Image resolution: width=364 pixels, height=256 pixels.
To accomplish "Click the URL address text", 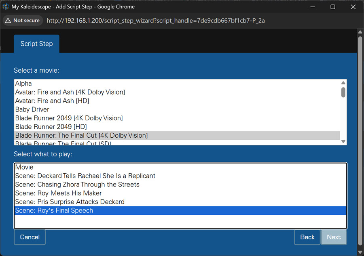I will pos(156,20).
